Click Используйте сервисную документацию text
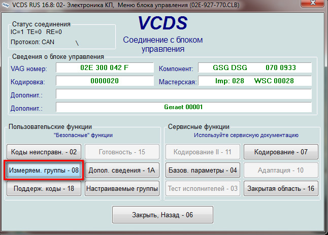This screenshot has height=235, width=328. tap(246, 136)
